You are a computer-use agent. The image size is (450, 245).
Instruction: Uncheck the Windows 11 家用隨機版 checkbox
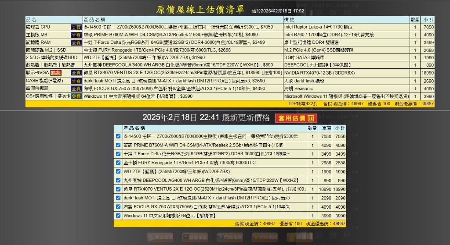click(118, 216)
